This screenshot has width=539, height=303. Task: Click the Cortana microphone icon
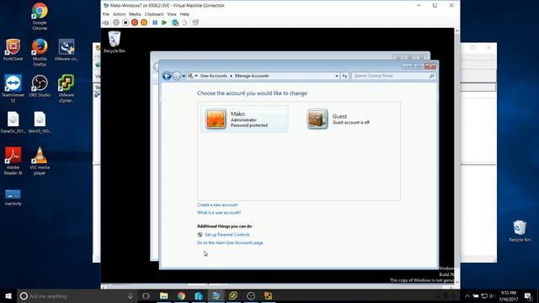pyautogui.click(x=131, y=295)
